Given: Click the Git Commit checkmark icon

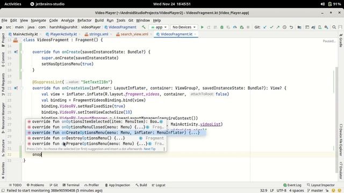Looking at the screenshot, I should [271, 27].
